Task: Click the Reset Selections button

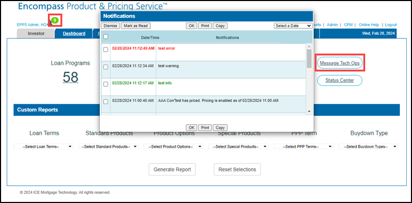Action: point(238,169)
